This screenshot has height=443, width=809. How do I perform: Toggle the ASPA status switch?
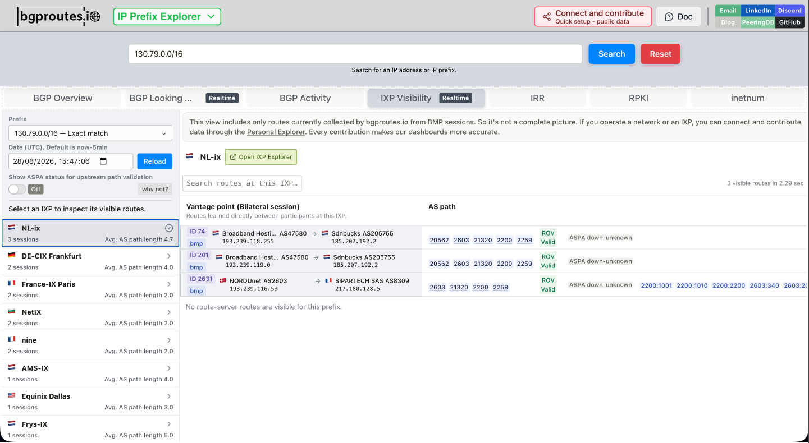click(x=17, y=189)
